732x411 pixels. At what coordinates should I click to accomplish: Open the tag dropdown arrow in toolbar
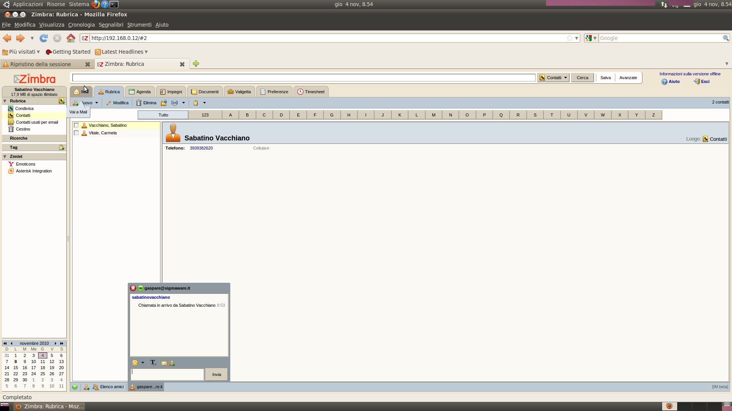[x=204, y=103]
